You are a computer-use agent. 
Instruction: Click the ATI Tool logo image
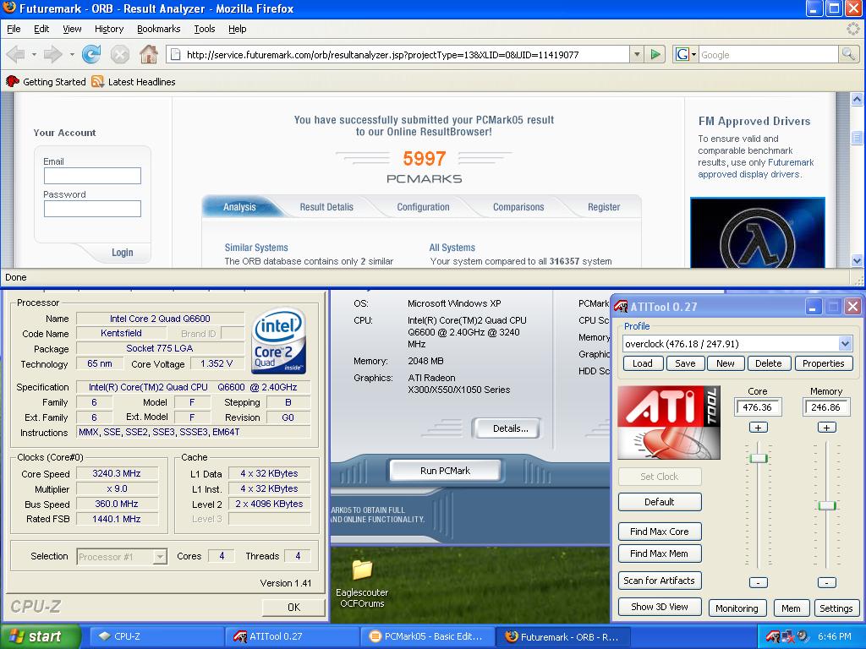click(x=669, y=423)
